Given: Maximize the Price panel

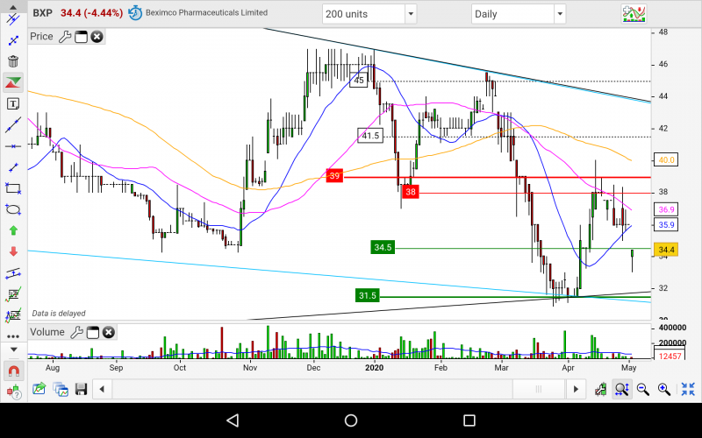Looking at the screenshot, I should pos(81,36).
